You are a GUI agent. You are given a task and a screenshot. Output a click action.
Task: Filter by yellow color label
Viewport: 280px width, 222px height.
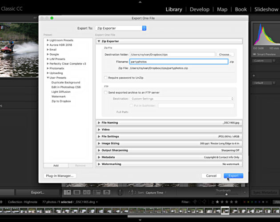[x=248, y=202]
